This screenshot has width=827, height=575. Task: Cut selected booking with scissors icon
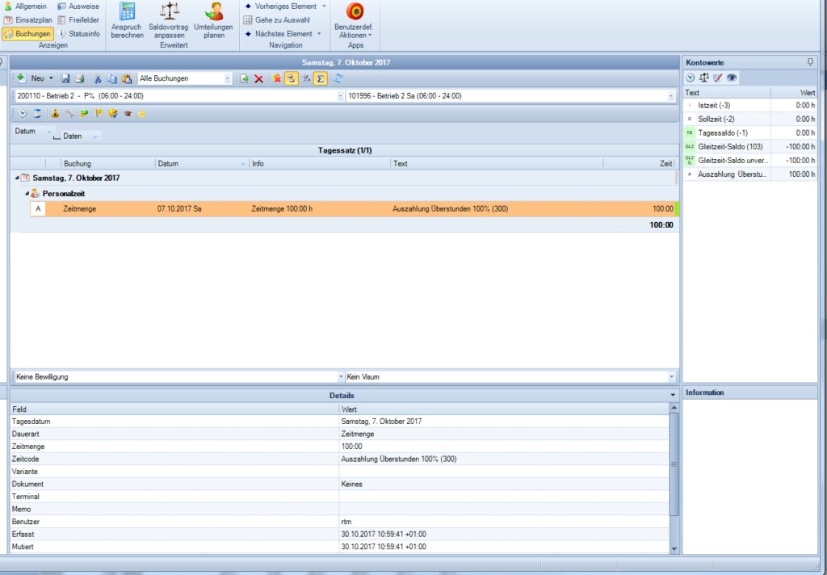(98, 78)
